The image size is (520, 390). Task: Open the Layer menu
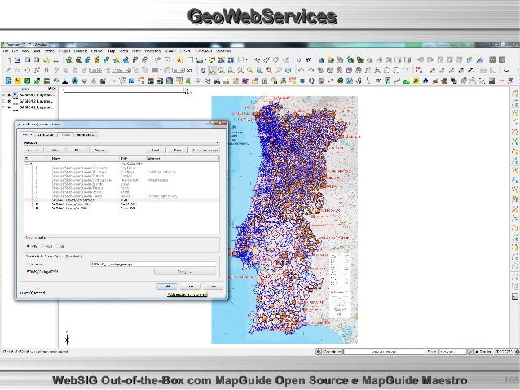[36, 51]
